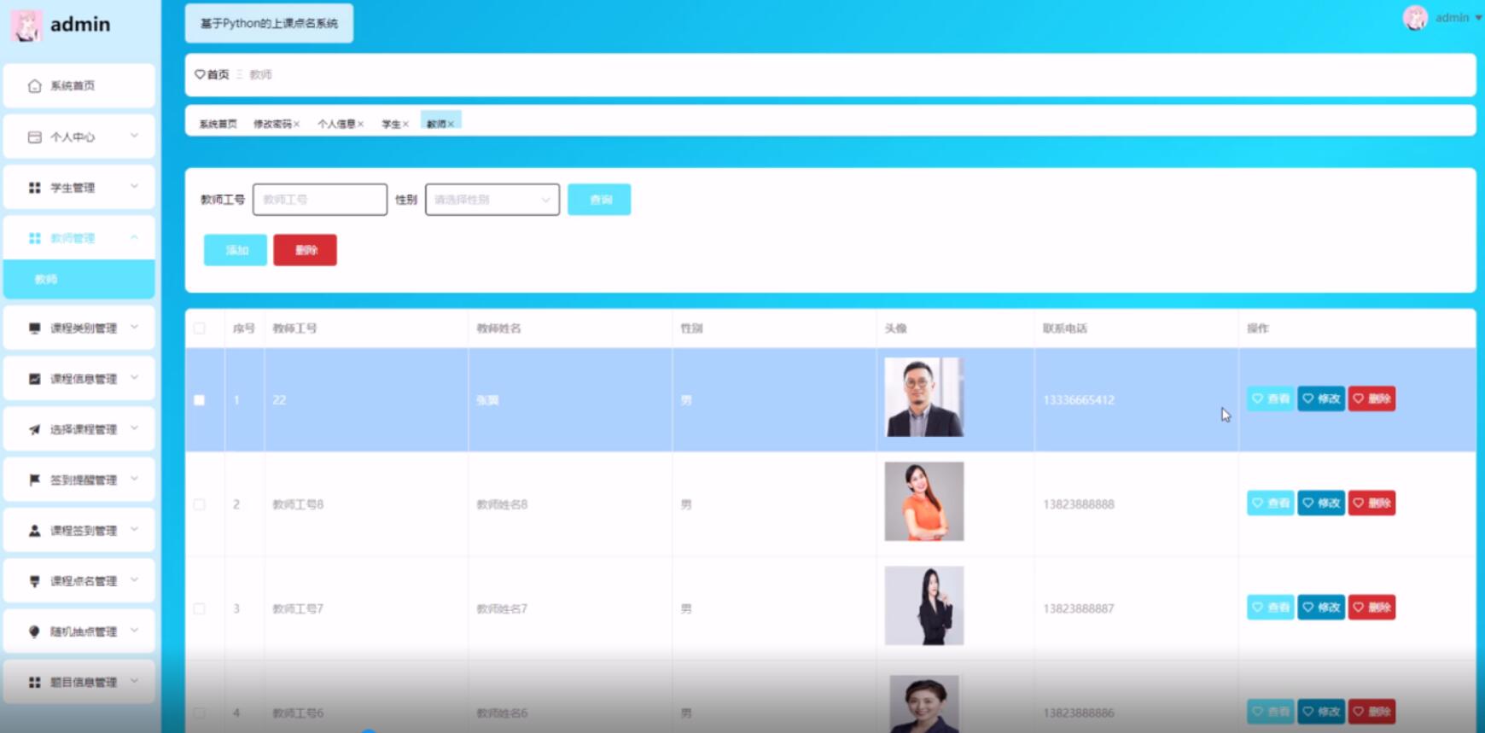Viewport: 1485px width, 733px height.
Task: Check the checkbox for row 教师工号8
Action: pos(200,504)
